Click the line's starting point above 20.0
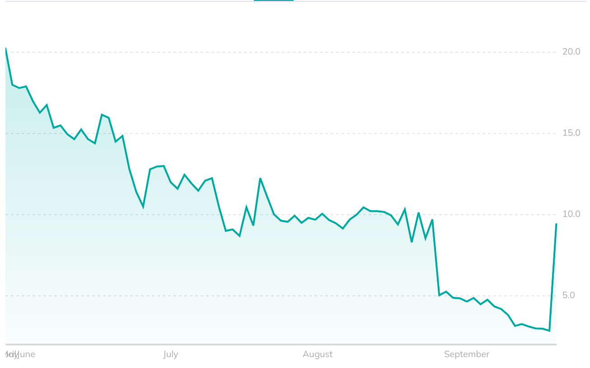This screenshot has height=368, width=590. [5, 48]
